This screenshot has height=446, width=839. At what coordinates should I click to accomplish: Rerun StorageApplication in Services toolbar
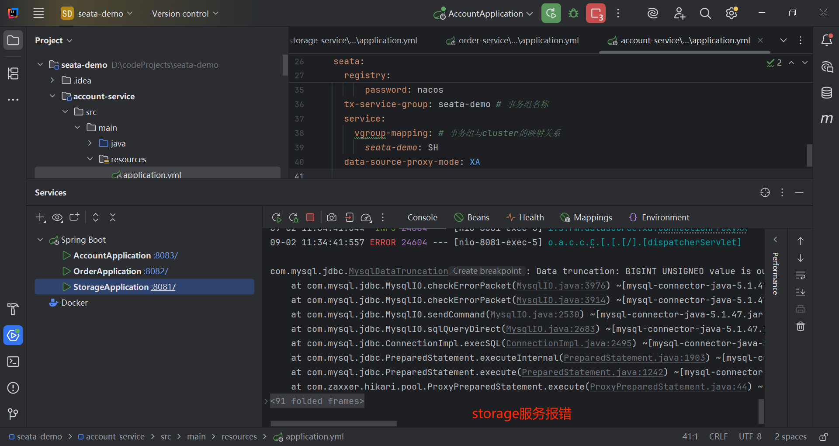click(x=276, y=217)
